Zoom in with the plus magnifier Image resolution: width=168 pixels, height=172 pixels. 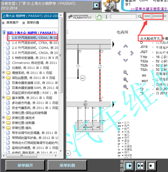click(x=126, y=80)
